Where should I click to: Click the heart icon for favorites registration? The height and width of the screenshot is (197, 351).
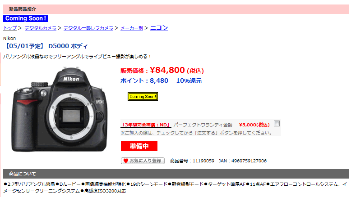coord(126,161)
